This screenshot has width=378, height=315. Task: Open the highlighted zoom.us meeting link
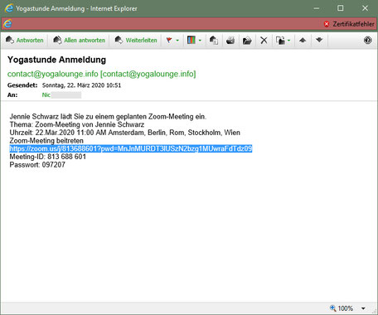pyautogui.click(x=131, y=149)
